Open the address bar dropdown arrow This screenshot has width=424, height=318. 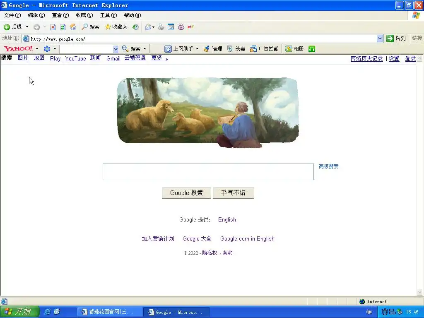(380, 39)
